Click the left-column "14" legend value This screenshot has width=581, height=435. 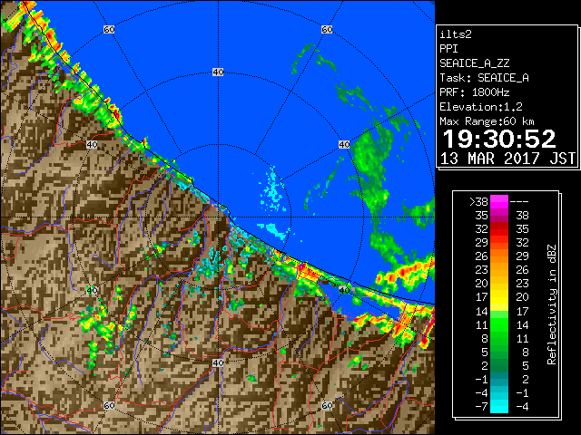click(x=482, y=312)
